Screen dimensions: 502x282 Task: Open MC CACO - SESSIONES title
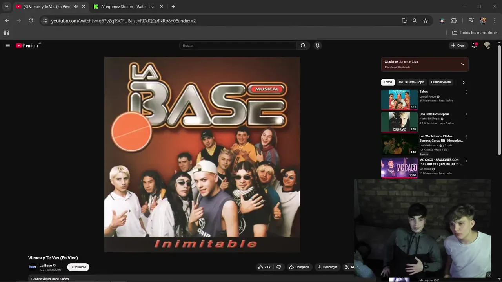(440, 162)
